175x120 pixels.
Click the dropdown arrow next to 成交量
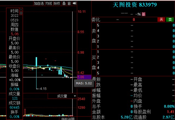[75, 96]
